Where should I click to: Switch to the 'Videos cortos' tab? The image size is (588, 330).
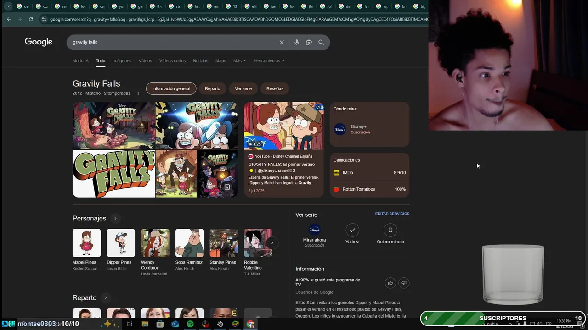pos(172,61)
